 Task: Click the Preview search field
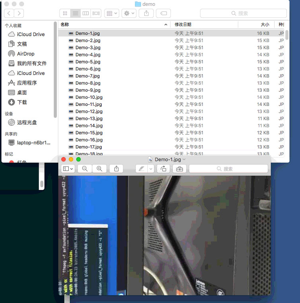[228, 169]
